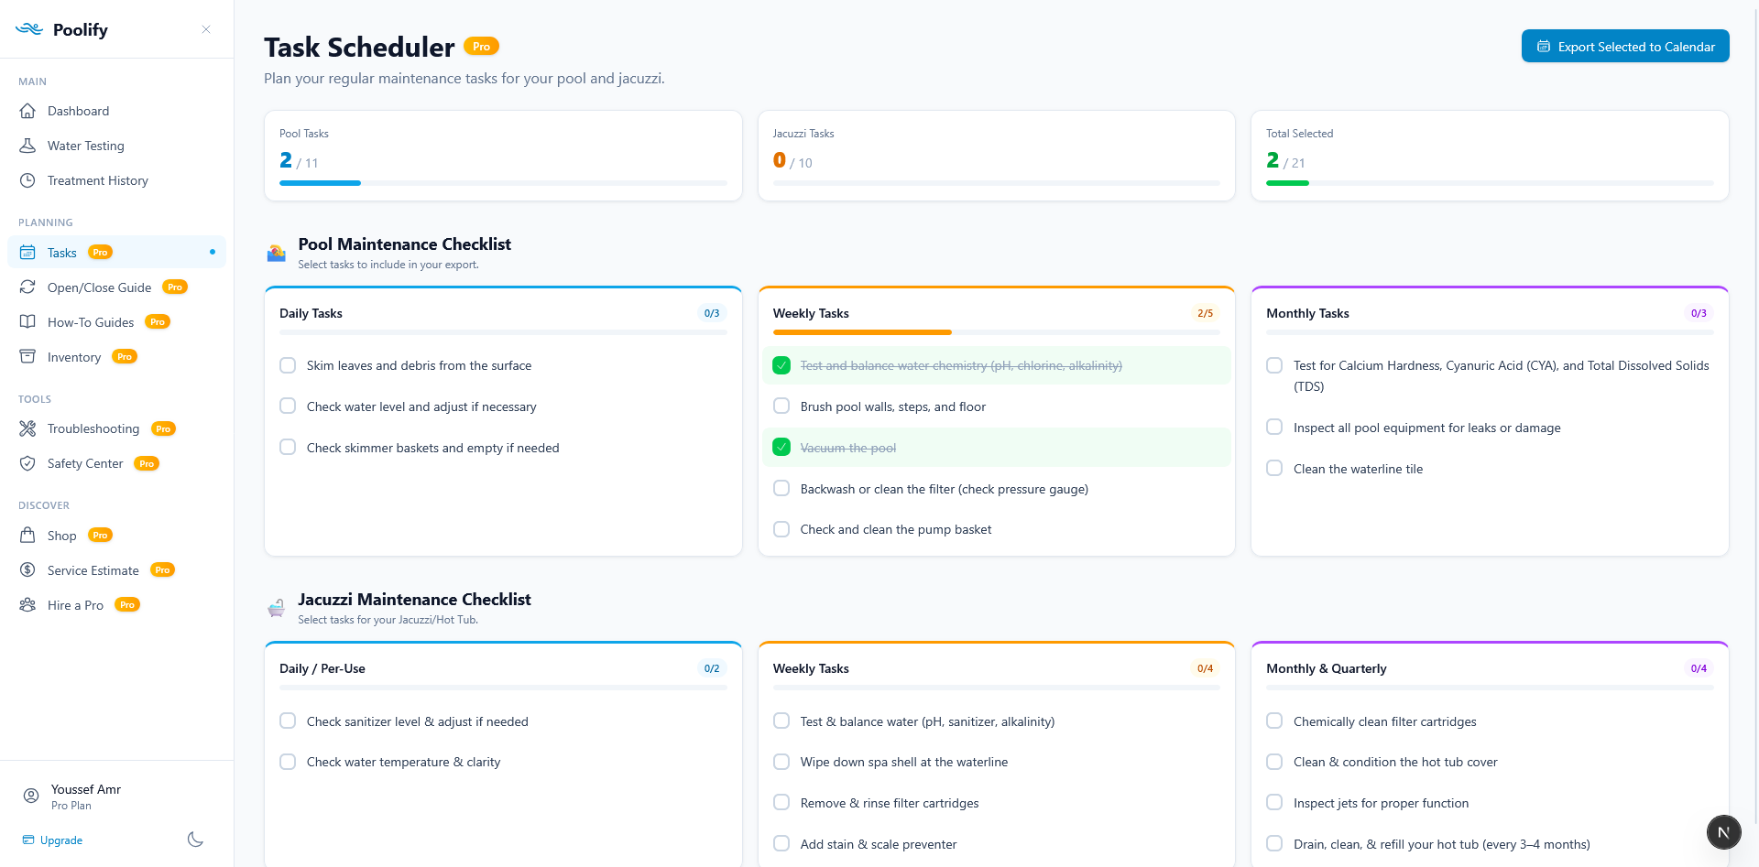Check the Skim leaves and debris task
Image resolution: width=1759 pixels, height=867 pixels.
287,365
